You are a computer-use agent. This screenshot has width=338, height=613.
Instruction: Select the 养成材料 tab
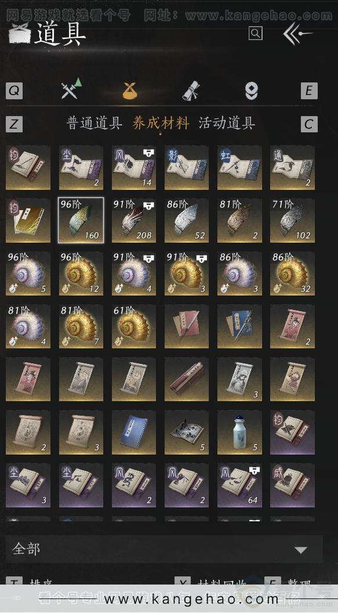click(161, 123)
